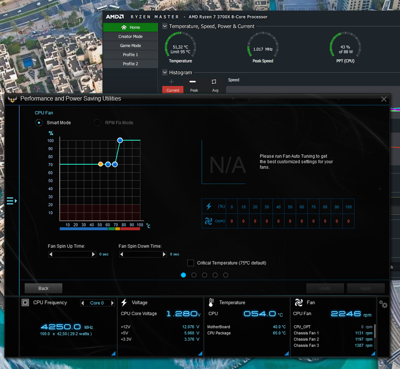
Task: Click the Apply button
Action: [366, 288]
